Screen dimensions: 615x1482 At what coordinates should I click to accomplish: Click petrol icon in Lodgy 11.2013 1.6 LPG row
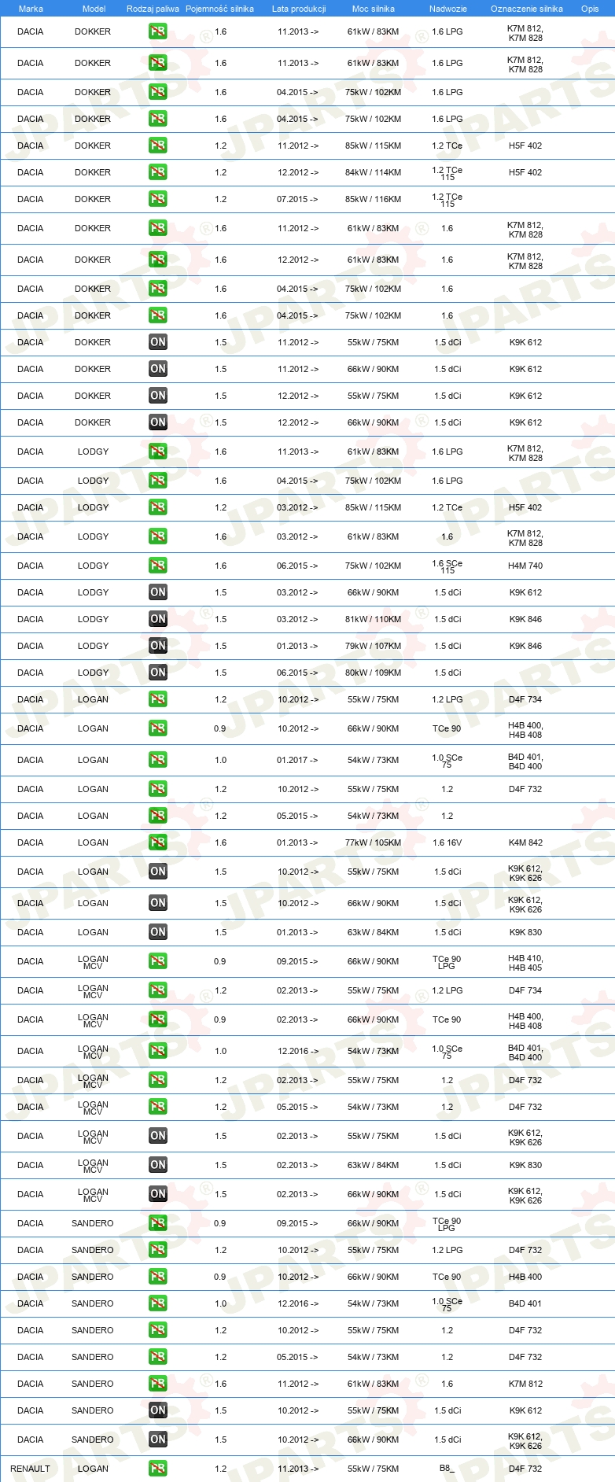click(158, 452)
